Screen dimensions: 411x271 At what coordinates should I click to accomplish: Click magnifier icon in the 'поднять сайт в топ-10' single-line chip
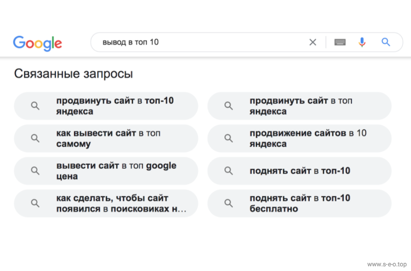pos(229,171)
